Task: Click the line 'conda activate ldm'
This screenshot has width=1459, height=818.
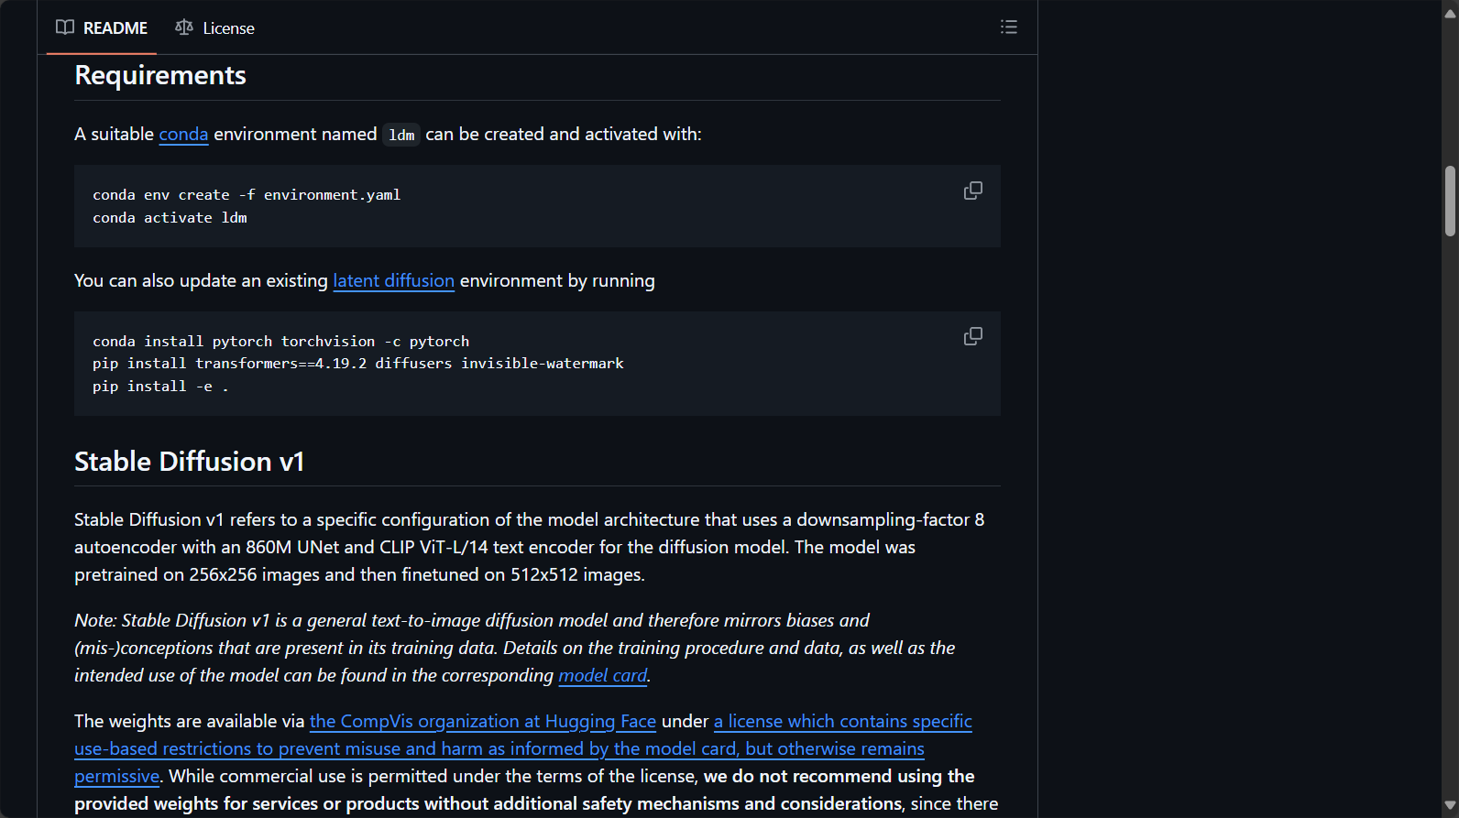Action: [170, 218]
